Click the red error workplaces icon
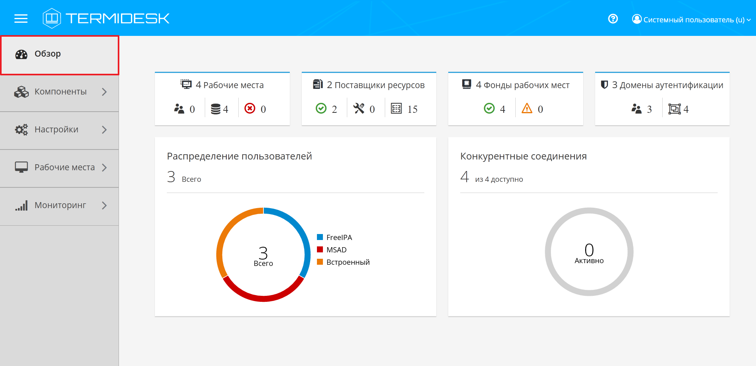The width and height of the screenshot is (756, 366). (250, 108)
